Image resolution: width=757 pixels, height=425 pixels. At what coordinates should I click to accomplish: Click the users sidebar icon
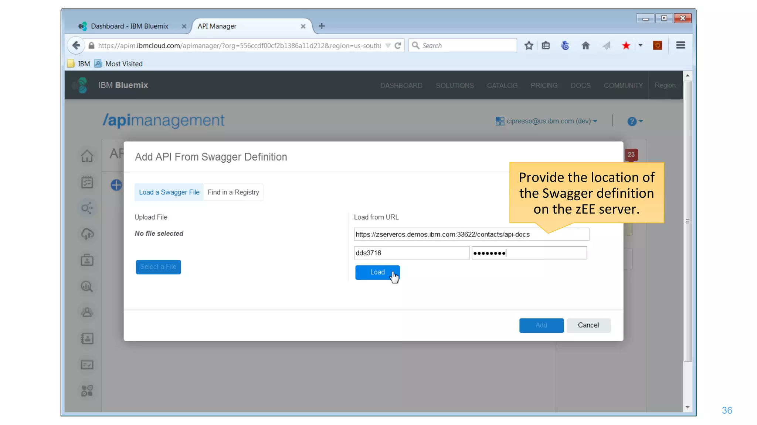87,312
